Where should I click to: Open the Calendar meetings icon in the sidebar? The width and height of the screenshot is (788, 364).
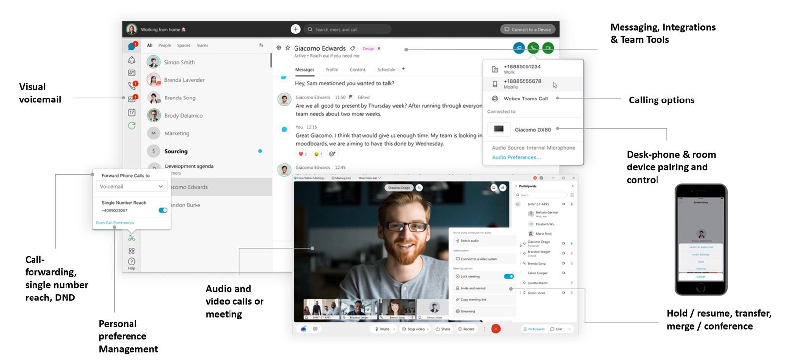(131, 112)
